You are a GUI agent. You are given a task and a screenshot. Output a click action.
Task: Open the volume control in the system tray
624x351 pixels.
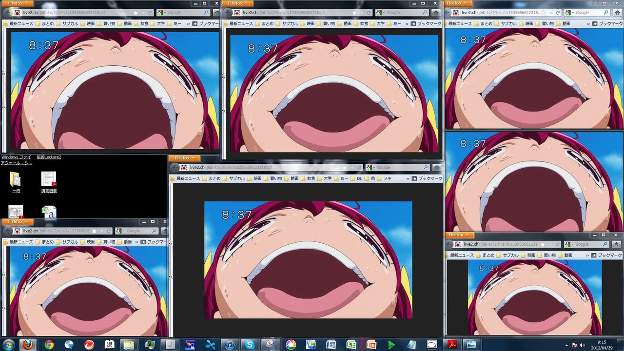click(582, 345)
